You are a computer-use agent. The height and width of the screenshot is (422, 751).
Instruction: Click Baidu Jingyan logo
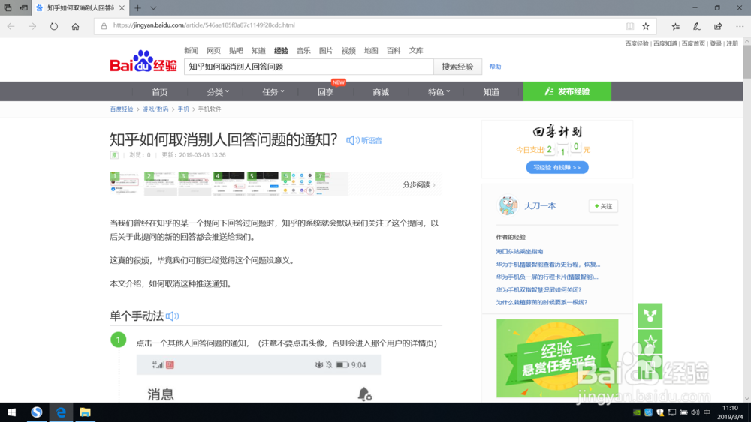(143, 61)
